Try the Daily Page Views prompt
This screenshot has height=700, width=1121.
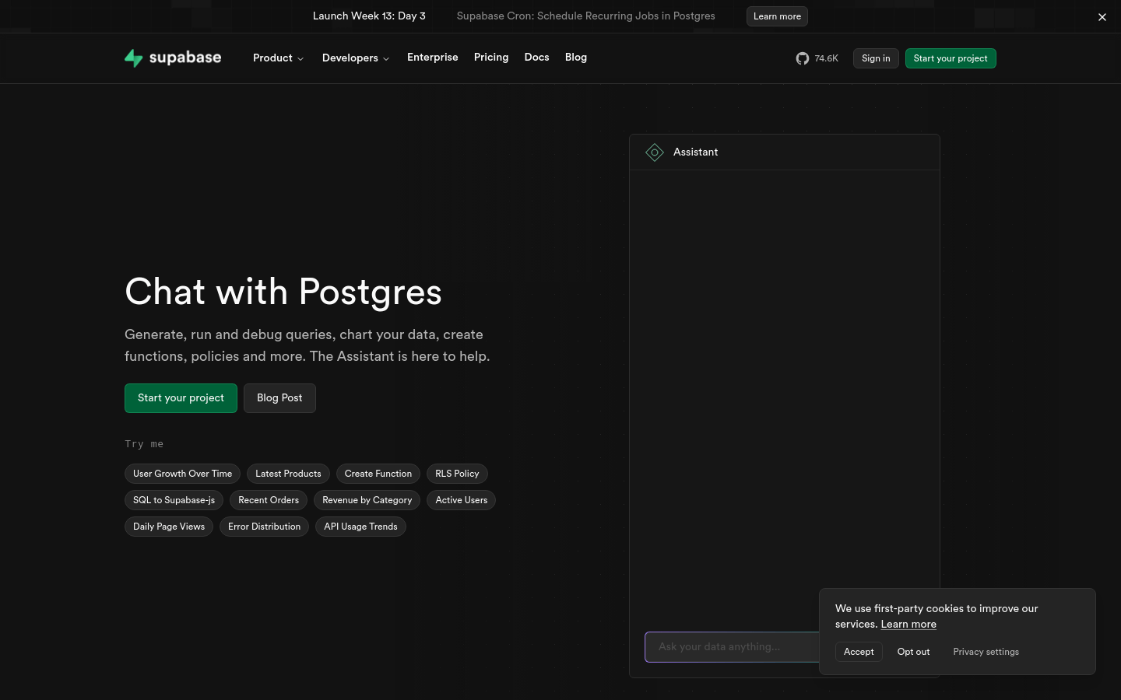(169, 527)
